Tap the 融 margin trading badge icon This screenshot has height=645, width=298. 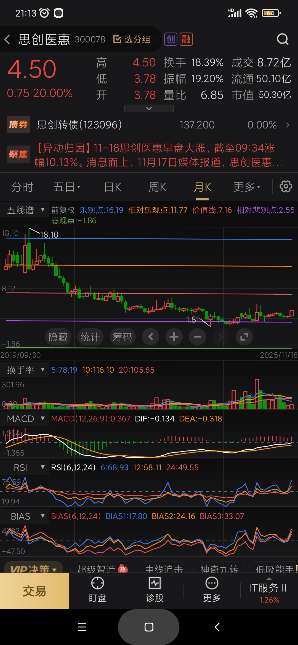point(186,39)
